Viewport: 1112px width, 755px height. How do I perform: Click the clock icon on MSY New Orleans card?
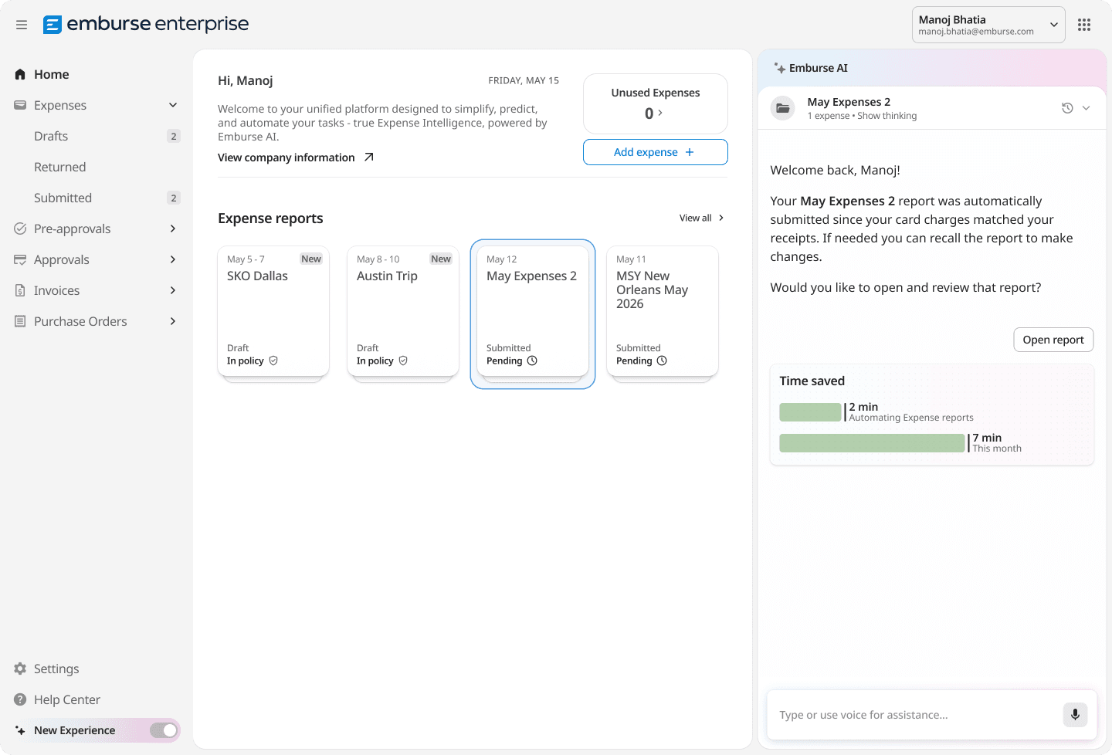(662, 361)
